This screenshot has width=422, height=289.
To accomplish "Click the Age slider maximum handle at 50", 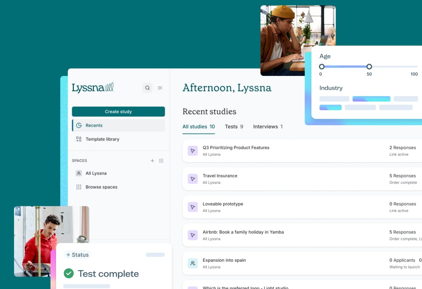I will [x=369, y=66].
